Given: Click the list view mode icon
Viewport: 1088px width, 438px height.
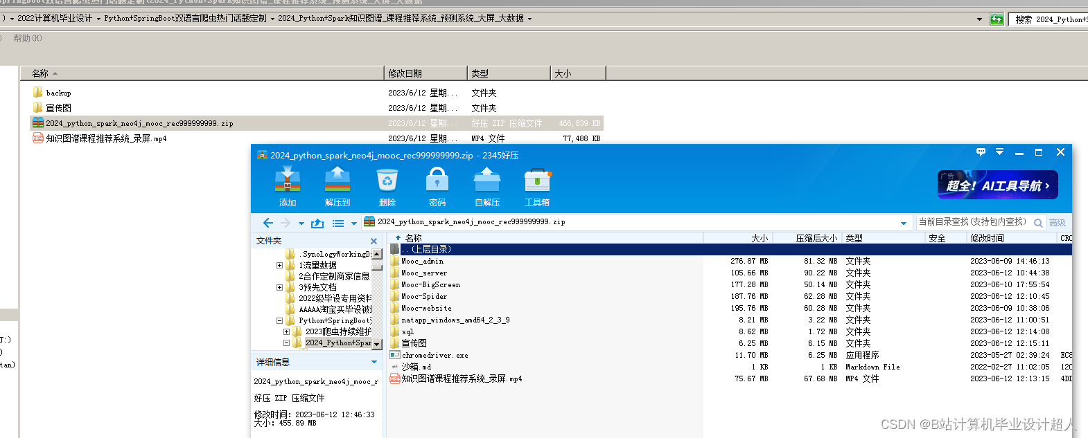Looking at the screenshot, I should 338,223.
